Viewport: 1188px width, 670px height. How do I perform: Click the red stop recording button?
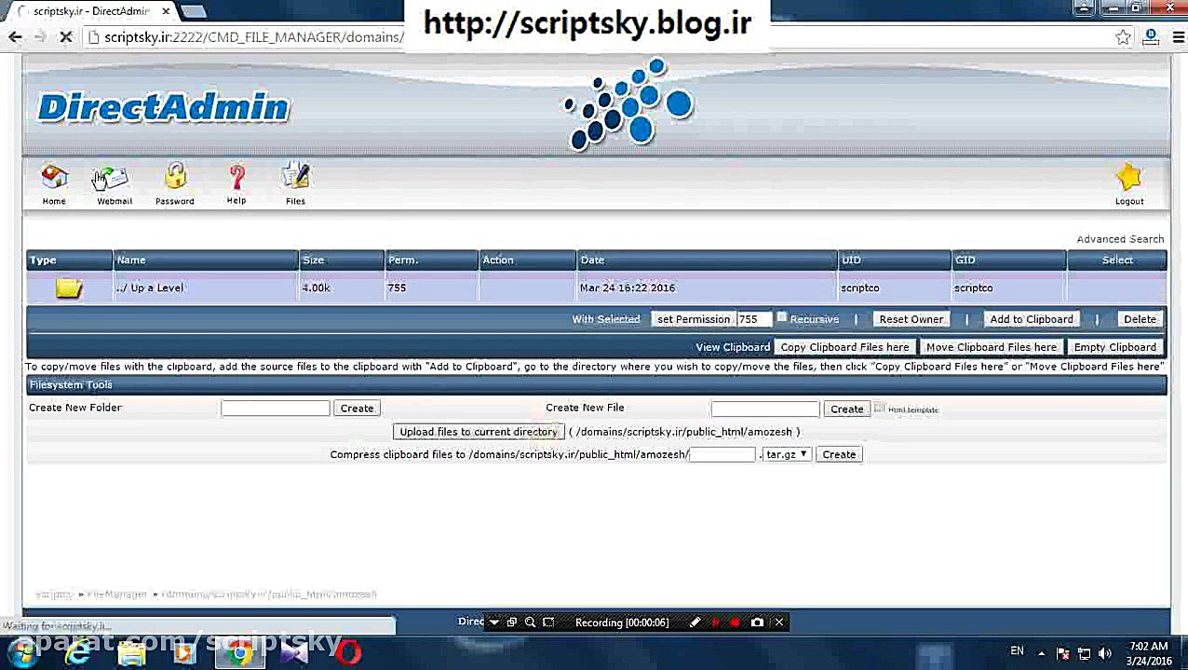(735, 623)
